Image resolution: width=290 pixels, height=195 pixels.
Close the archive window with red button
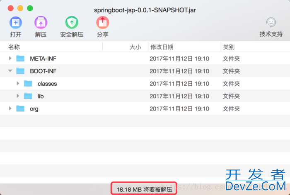11,8
